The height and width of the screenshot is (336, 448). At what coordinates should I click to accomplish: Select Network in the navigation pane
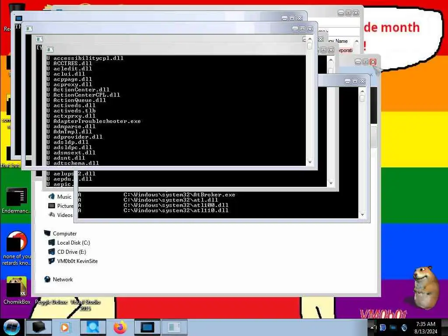tap(63, 280)
